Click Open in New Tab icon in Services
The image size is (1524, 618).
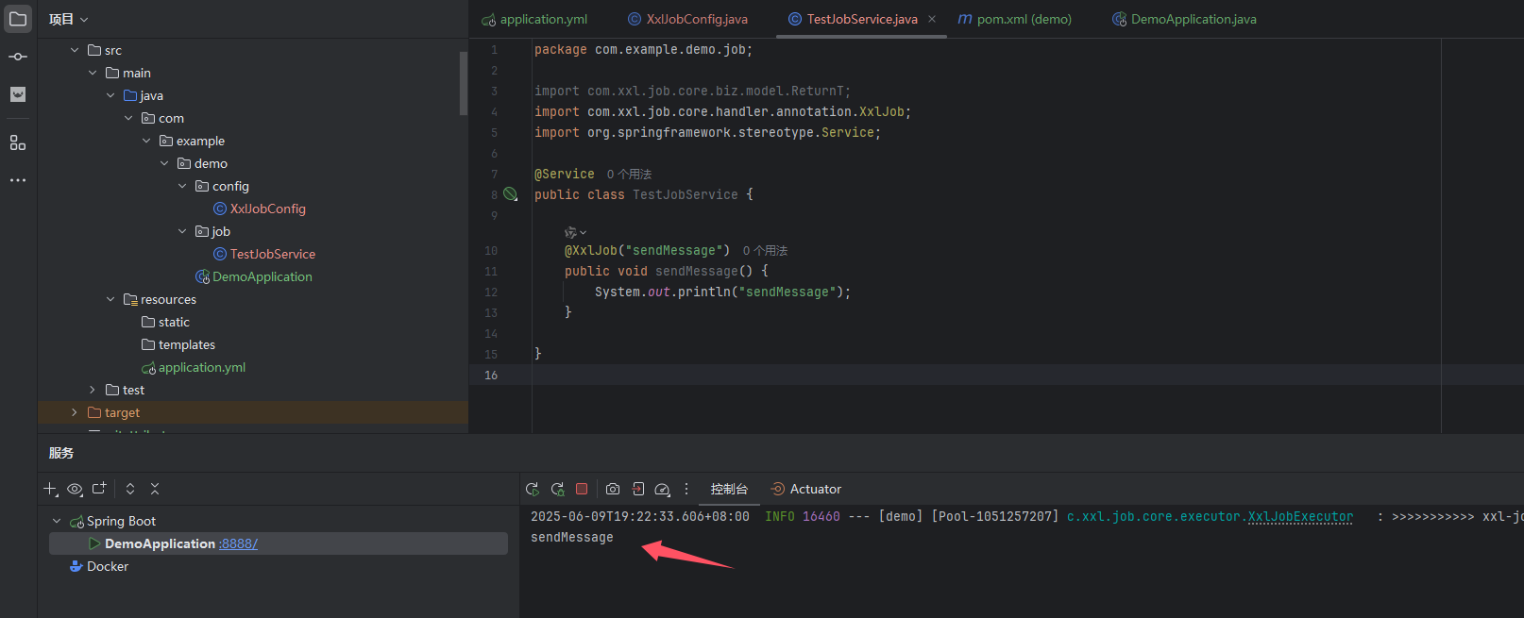pos(99,489)
